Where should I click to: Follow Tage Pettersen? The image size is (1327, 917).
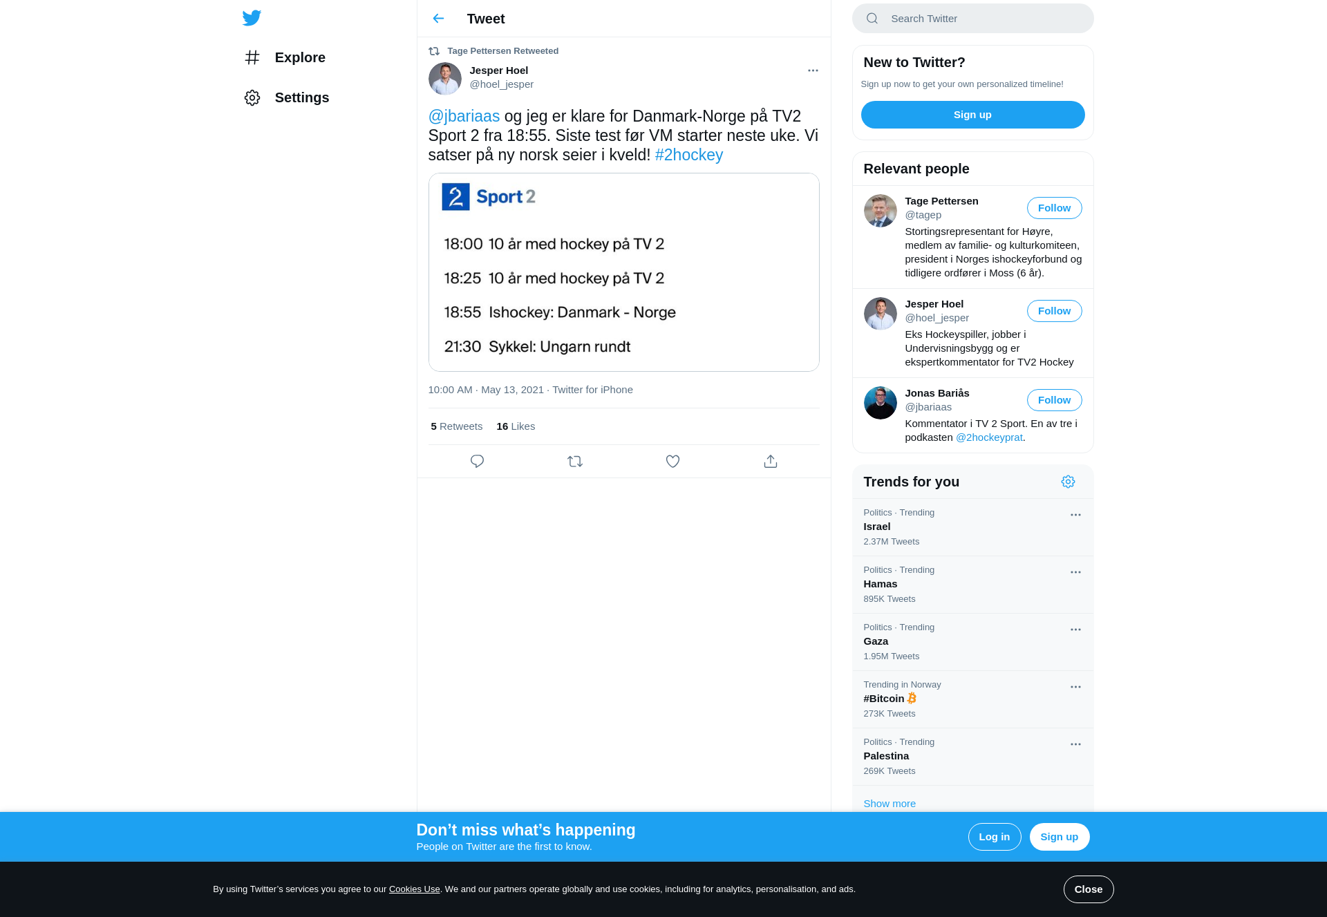point(1054,208)
